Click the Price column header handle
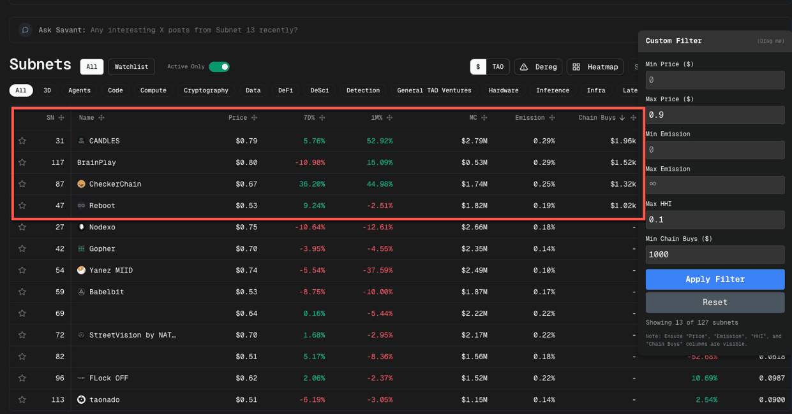The width and height of the screenshot is (792, 414). [254, 118]
